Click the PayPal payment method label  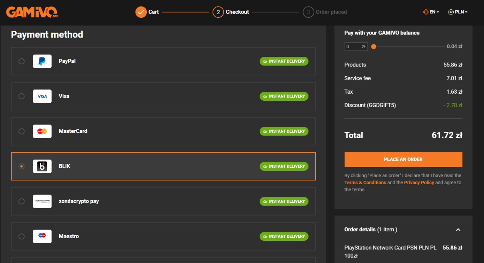point(67,61)
